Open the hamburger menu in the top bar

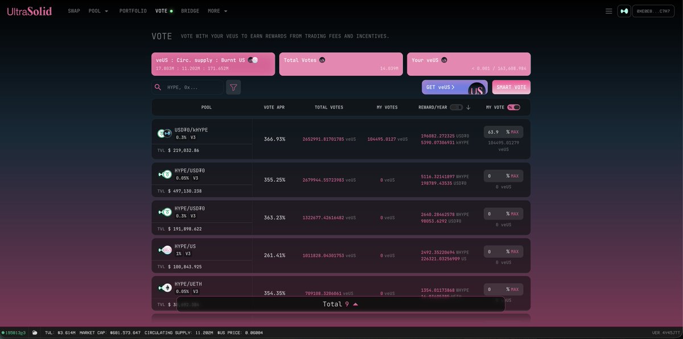pos(608,10)
